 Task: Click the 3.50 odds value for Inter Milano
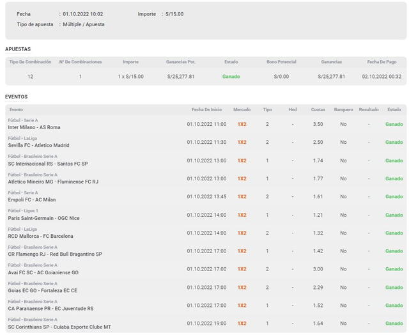point(318,124)
